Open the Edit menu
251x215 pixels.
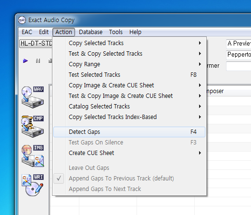click(x=44, y=32)
